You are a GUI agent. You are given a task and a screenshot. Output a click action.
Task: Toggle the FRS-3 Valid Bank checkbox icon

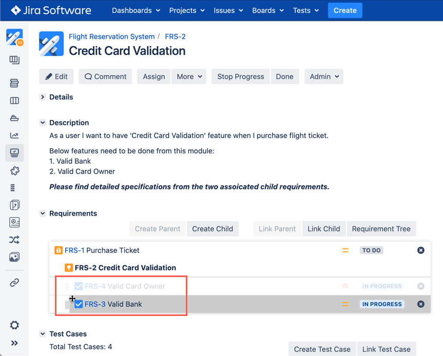coord(79,304)
